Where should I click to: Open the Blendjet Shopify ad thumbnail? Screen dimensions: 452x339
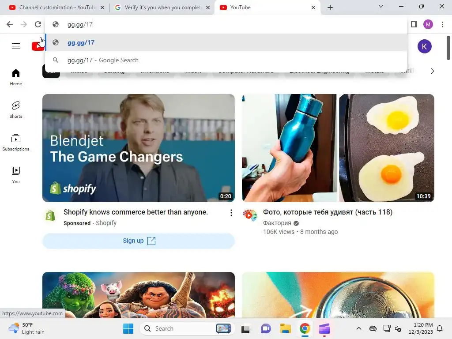pyautogui.click(x=139, y=148)
